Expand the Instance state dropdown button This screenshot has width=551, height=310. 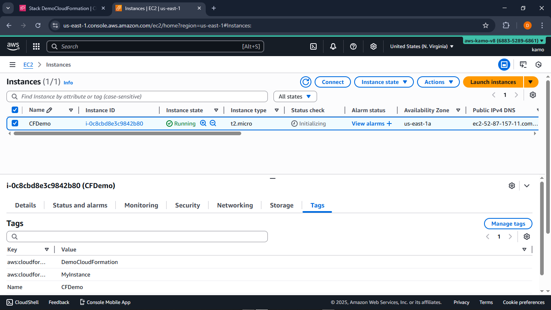(384, 82)
